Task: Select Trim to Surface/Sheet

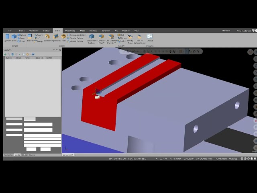Action: click(139, 39)
